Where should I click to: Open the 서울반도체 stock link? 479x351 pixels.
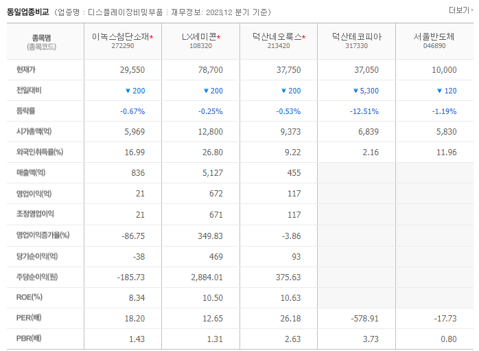click(x=434, y=36)
